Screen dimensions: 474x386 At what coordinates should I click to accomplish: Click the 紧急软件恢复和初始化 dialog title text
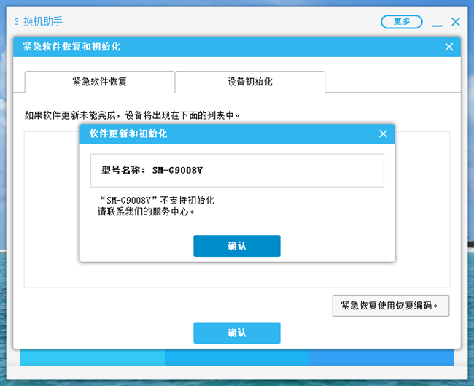[x=71, y=47]
